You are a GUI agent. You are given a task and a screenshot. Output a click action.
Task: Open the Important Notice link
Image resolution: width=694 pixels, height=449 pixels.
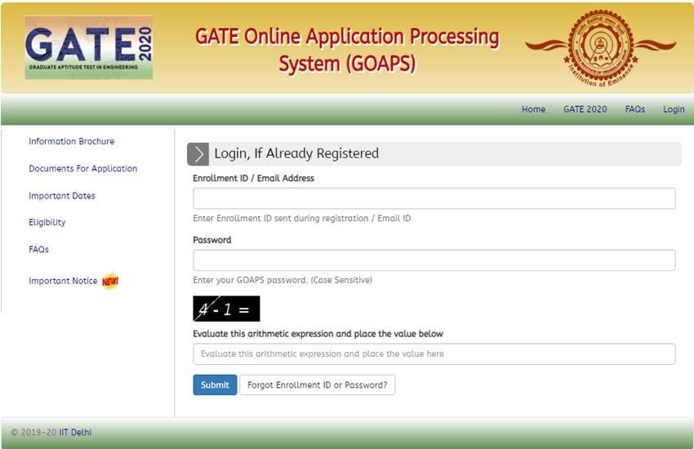pyautogui.click(x=63, y=281)
